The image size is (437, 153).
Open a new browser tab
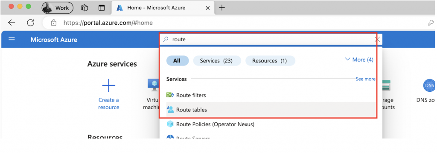point(221,8)
